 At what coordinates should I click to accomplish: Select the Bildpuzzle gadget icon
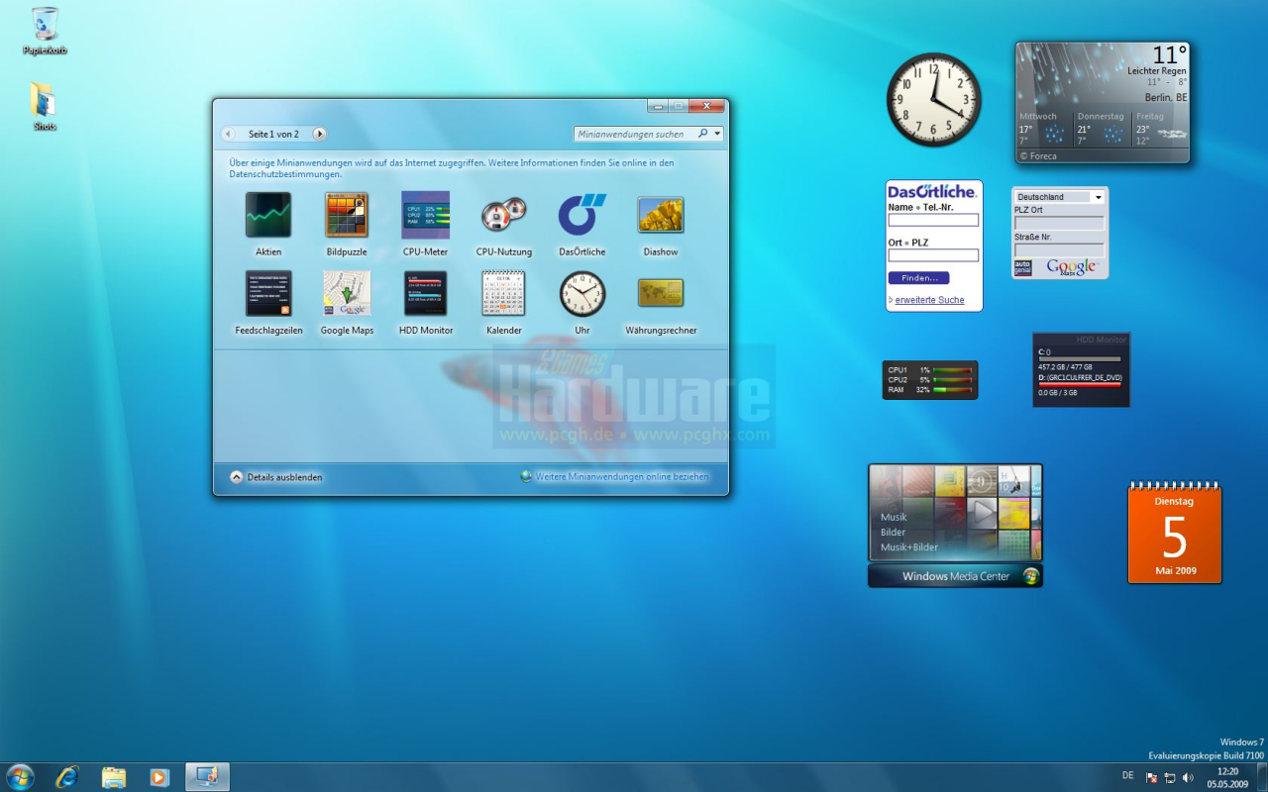[x=347, y=215]
